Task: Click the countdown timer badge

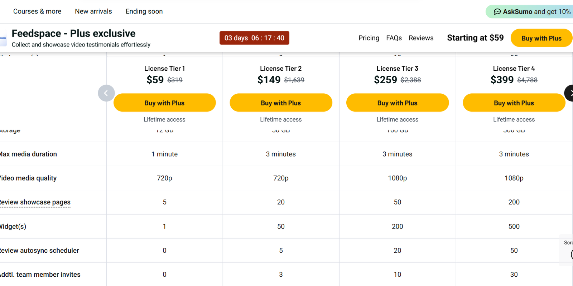Action: tap(254, 38)
